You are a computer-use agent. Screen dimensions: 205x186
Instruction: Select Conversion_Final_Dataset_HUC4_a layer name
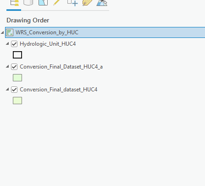(61, 67)
